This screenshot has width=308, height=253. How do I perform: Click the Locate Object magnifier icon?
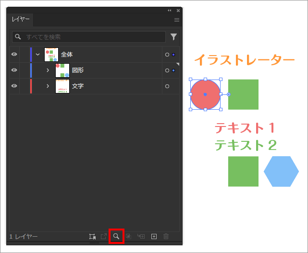pos(116,236)
